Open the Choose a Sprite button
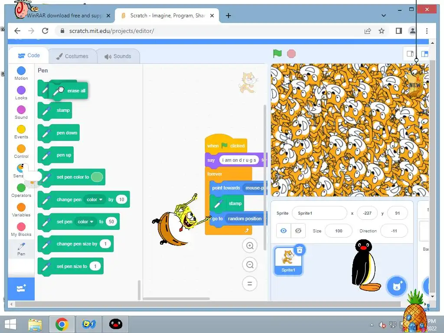Screen dimensions: 444x333 (397, 286)
